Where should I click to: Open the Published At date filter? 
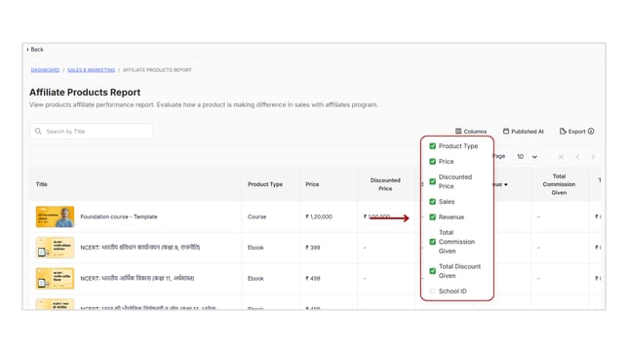pyautogui.click(x=524, y=132)
